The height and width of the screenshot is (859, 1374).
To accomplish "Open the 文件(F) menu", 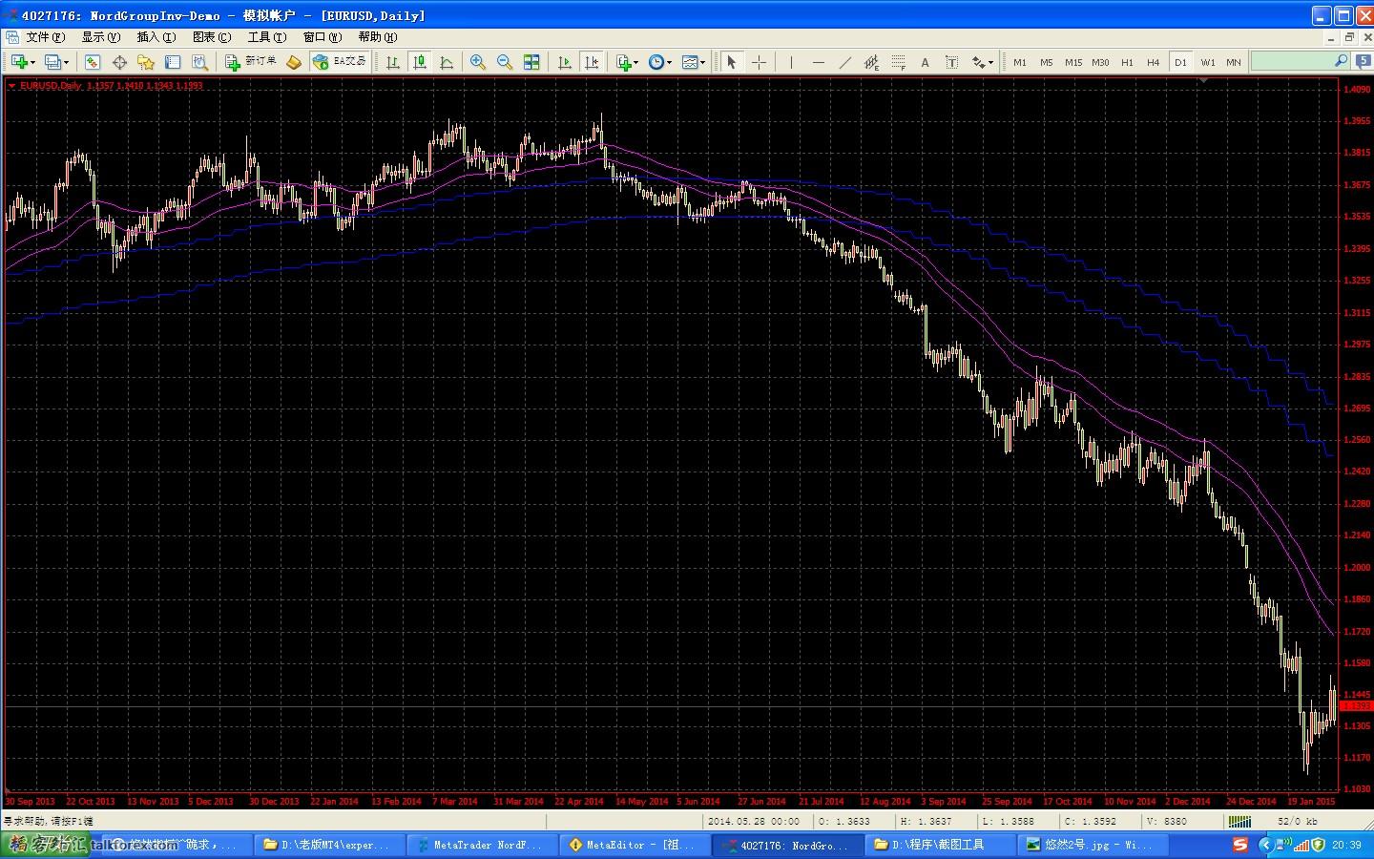I will point(45,37).
